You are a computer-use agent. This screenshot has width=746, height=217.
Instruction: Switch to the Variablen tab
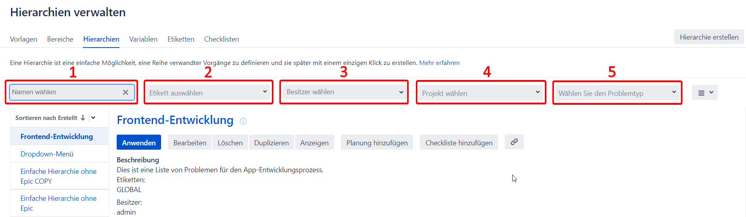143,39
